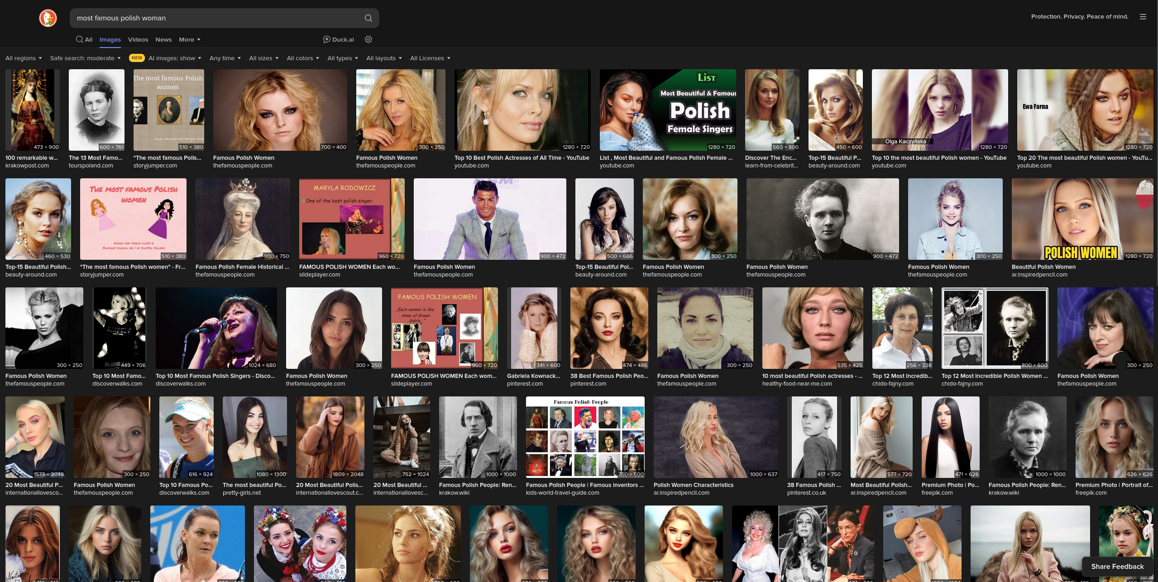Open search settings gear icon
The image size is (1158, 582).
368,39
